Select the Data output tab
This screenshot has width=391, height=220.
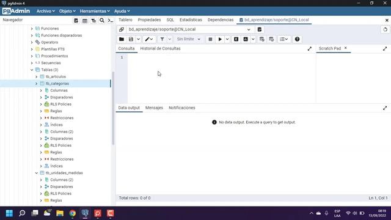pyautogui.click(x=129, y=108)
